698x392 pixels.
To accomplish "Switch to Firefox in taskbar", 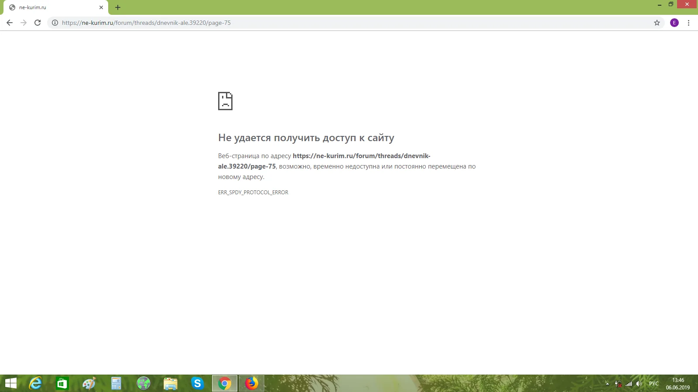I will pos(252,383).
